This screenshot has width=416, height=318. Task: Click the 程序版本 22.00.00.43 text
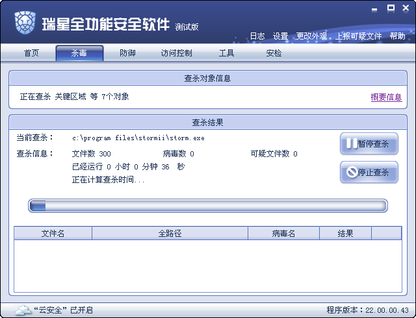367,310
